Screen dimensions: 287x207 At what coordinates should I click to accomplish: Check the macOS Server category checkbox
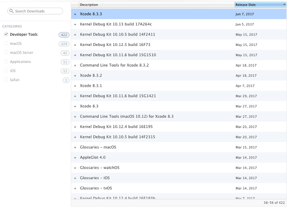tap(6, 52)
